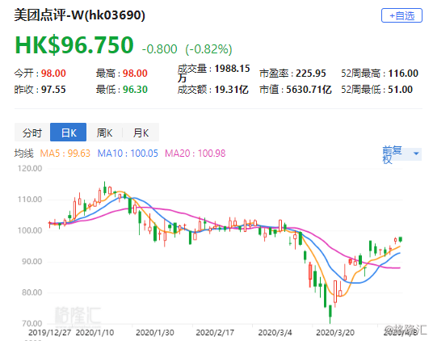
Task: Click the 90.00 price axis label
Action: click(32, 262)
